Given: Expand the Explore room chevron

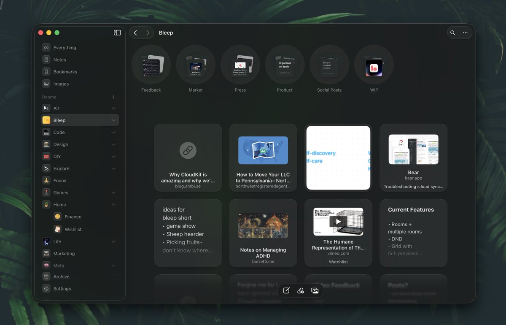Looking at the screenshot, I should (x=113, y=168).
